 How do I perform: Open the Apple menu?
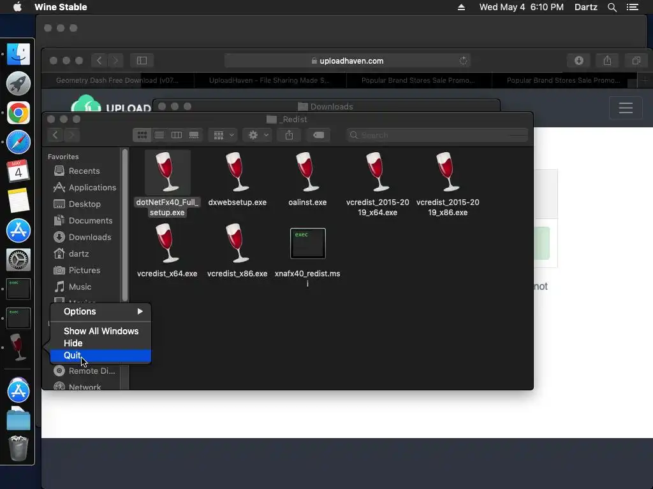coord(17,7)
